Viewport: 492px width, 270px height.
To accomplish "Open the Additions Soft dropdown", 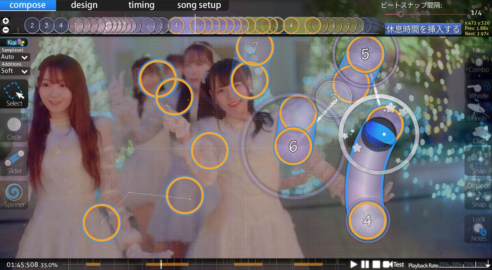I will tap(15, 71).
